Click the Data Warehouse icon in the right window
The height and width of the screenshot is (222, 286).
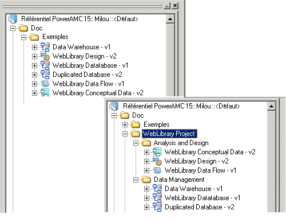pyautogui.click(x=157, y=189)
